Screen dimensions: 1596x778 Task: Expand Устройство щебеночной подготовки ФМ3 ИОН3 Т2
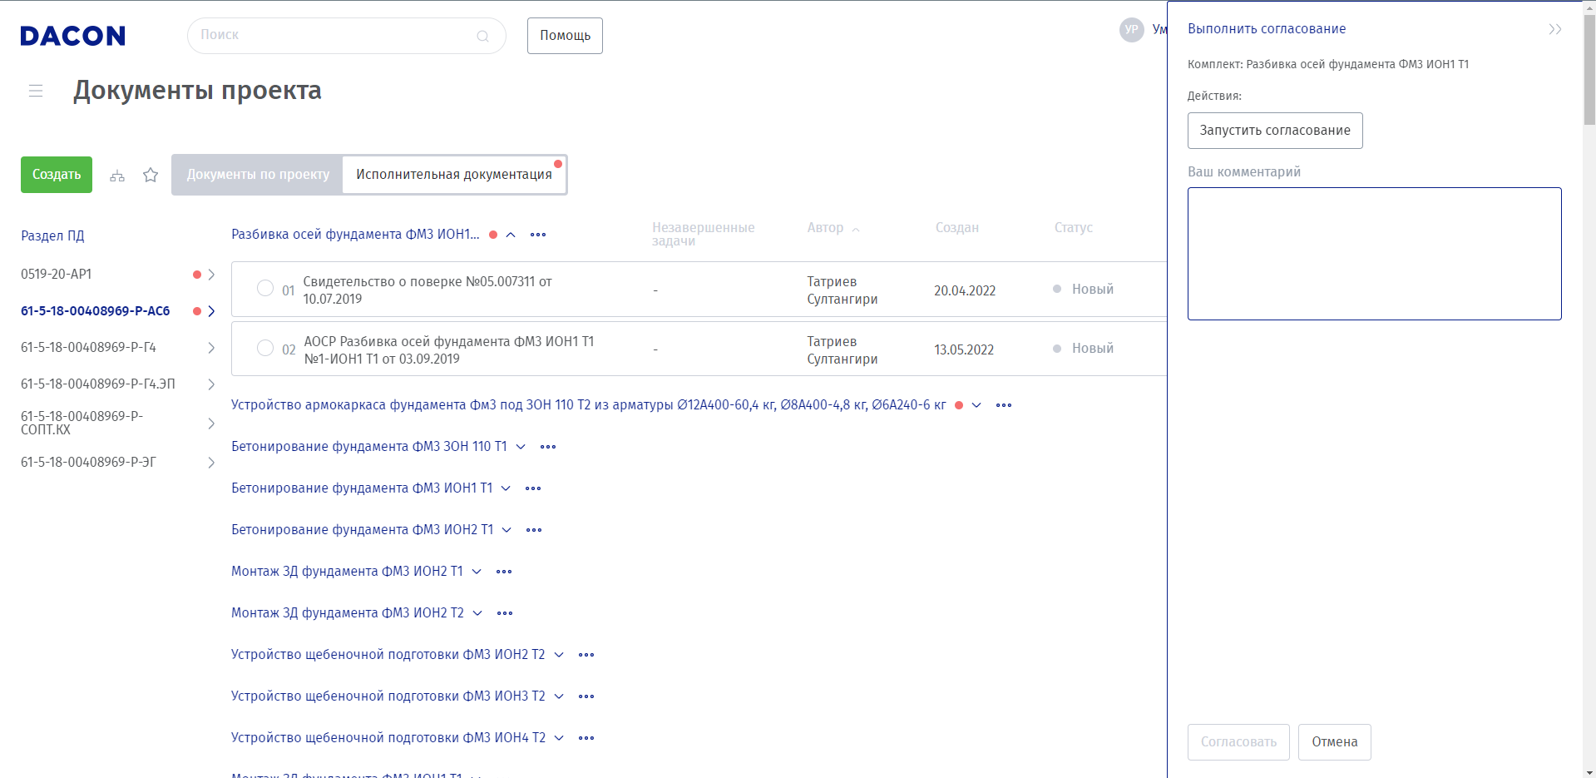tap(559, 696)
